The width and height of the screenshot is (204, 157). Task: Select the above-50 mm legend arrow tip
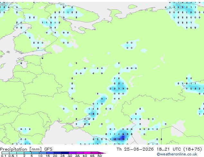click(x=102, y=153)
